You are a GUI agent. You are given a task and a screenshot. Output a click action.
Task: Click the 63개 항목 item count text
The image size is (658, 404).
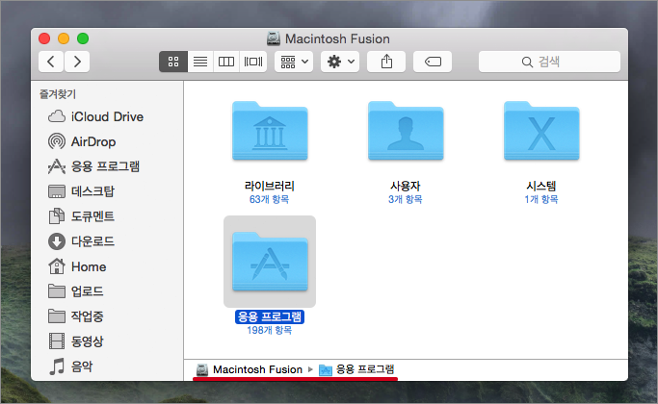(270, 199)
